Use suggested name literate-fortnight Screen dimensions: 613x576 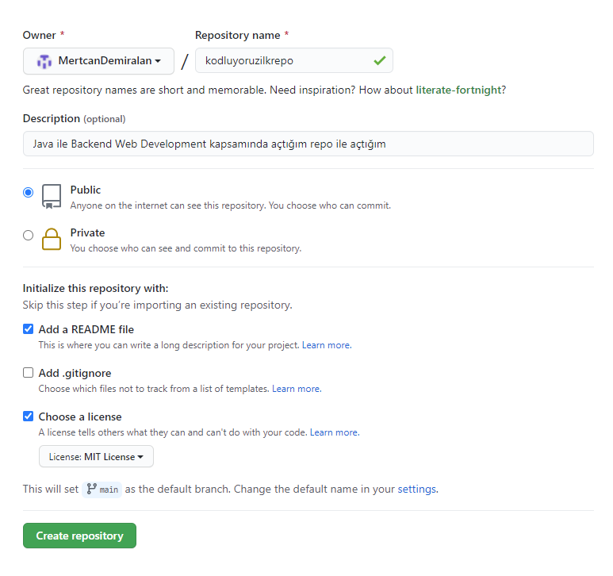click(x=458, y=90)
